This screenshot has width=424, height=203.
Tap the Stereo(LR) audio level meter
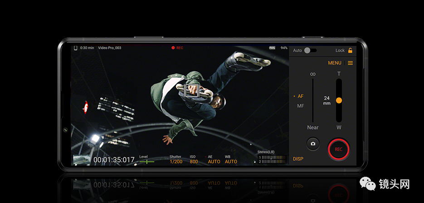click(271, 157)
